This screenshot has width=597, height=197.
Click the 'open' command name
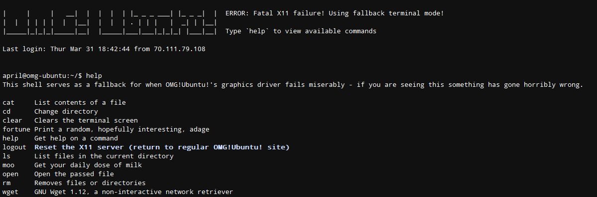pyautogui.click(x=10, y=174)
